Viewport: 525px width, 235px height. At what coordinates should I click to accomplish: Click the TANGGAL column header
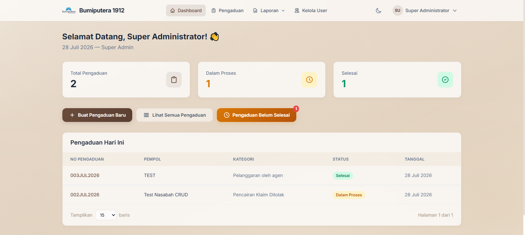pyautogui.click(x=414, y=159)
